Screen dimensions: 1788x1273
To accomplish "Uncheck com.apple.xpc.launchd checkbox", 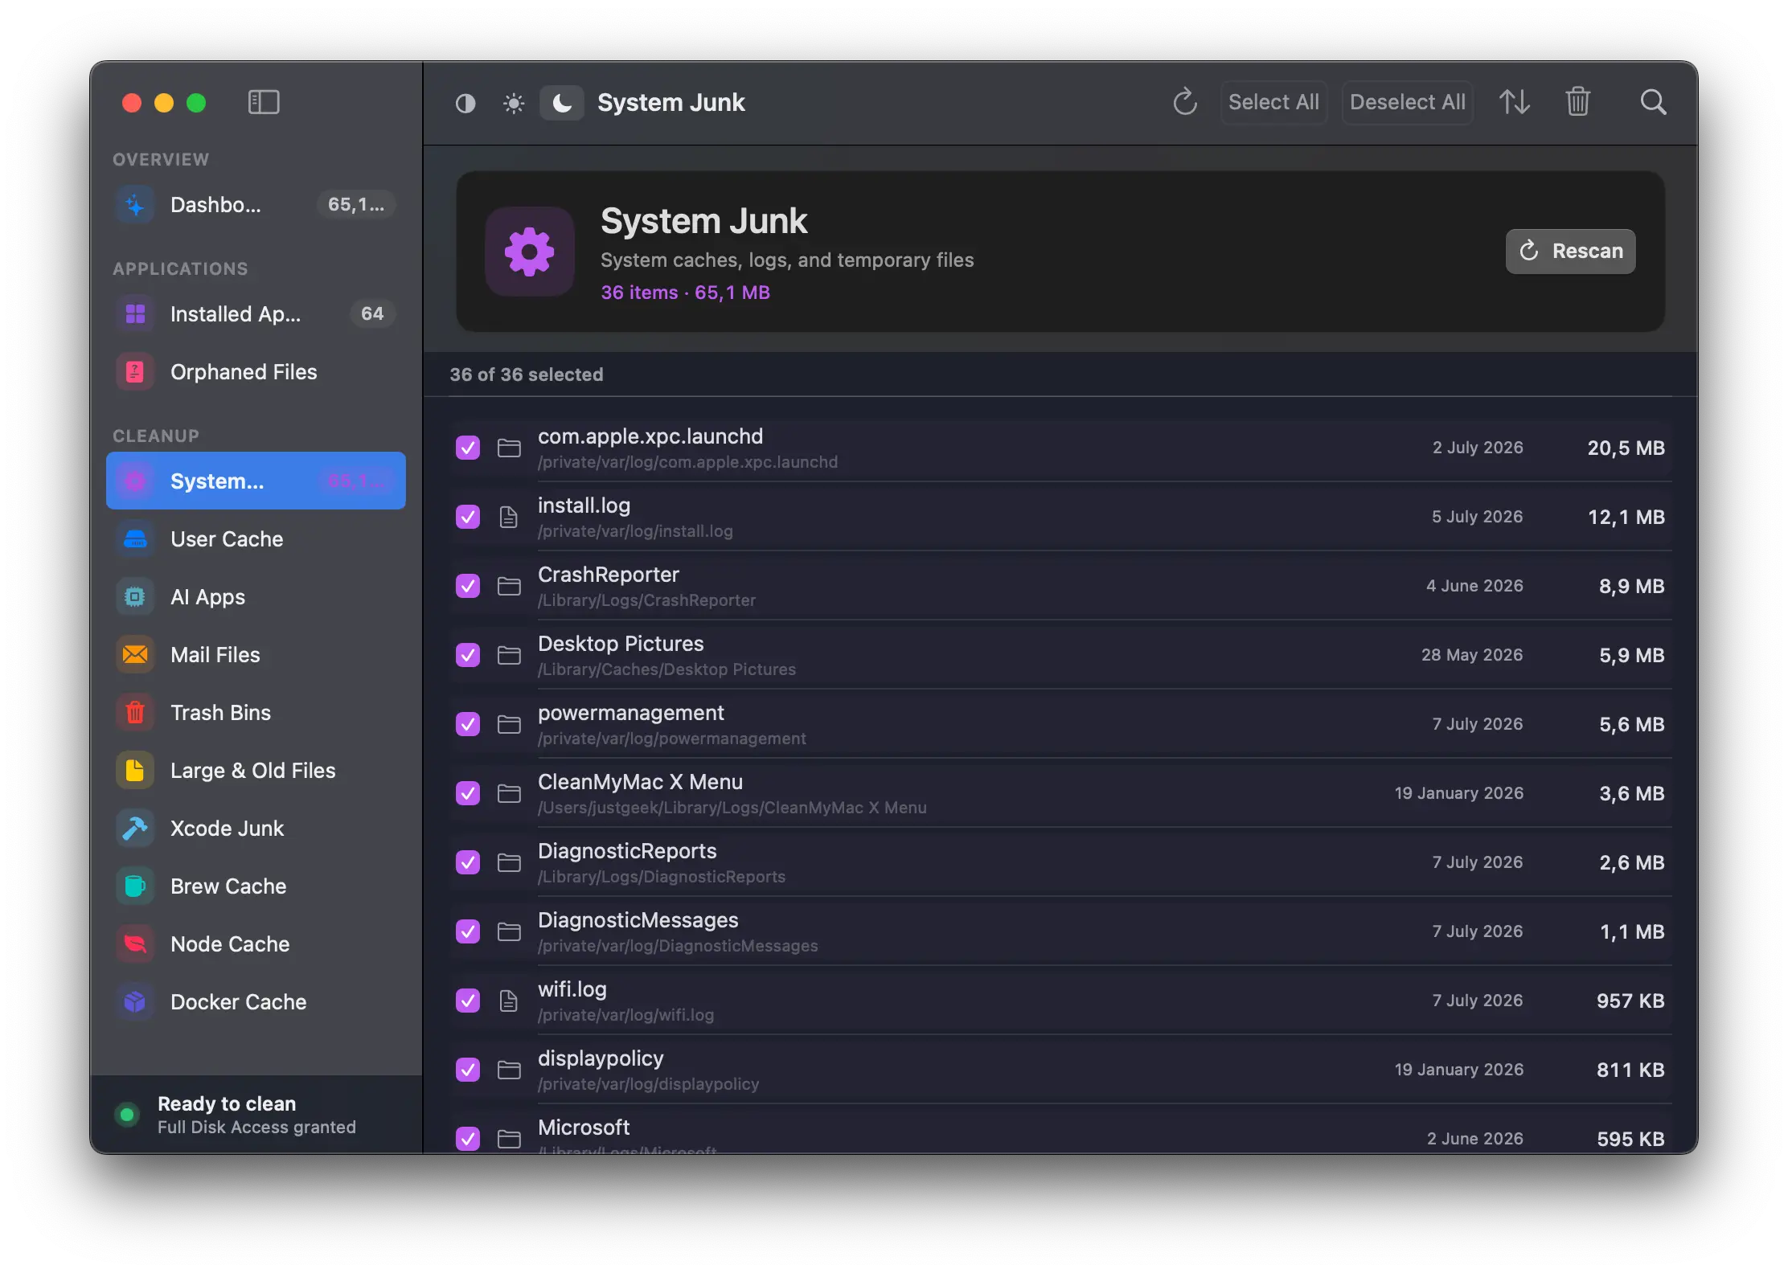I will (468, 448).
